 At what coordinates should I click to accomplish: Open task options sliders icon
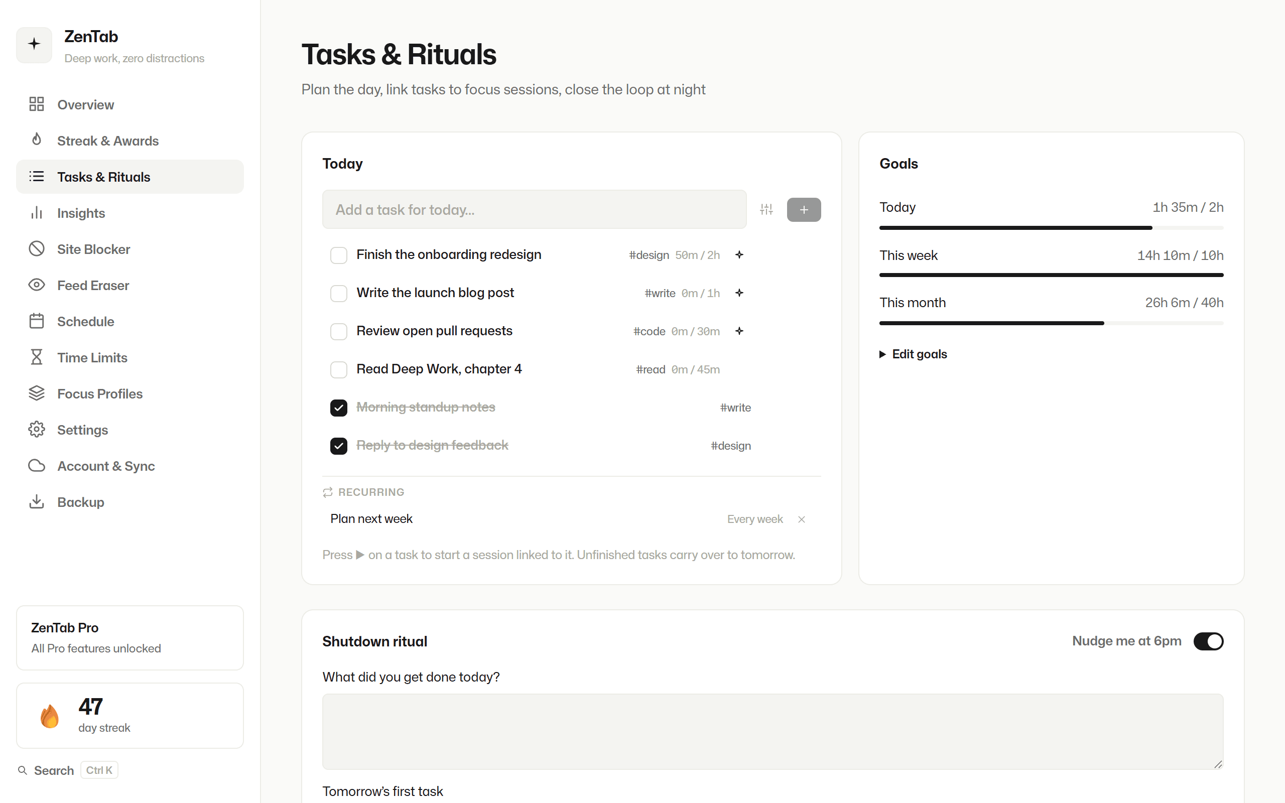click(766, 210)
